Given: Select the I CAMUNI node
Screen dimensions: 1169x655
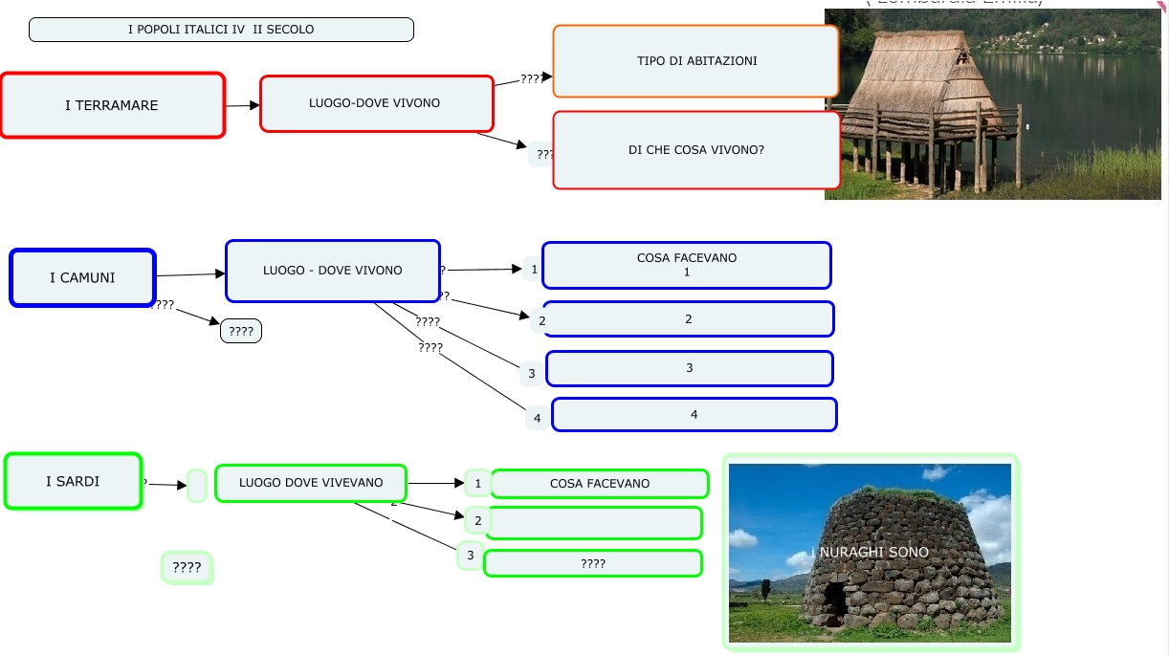Looking at the screenshot, I should (82, 278).
